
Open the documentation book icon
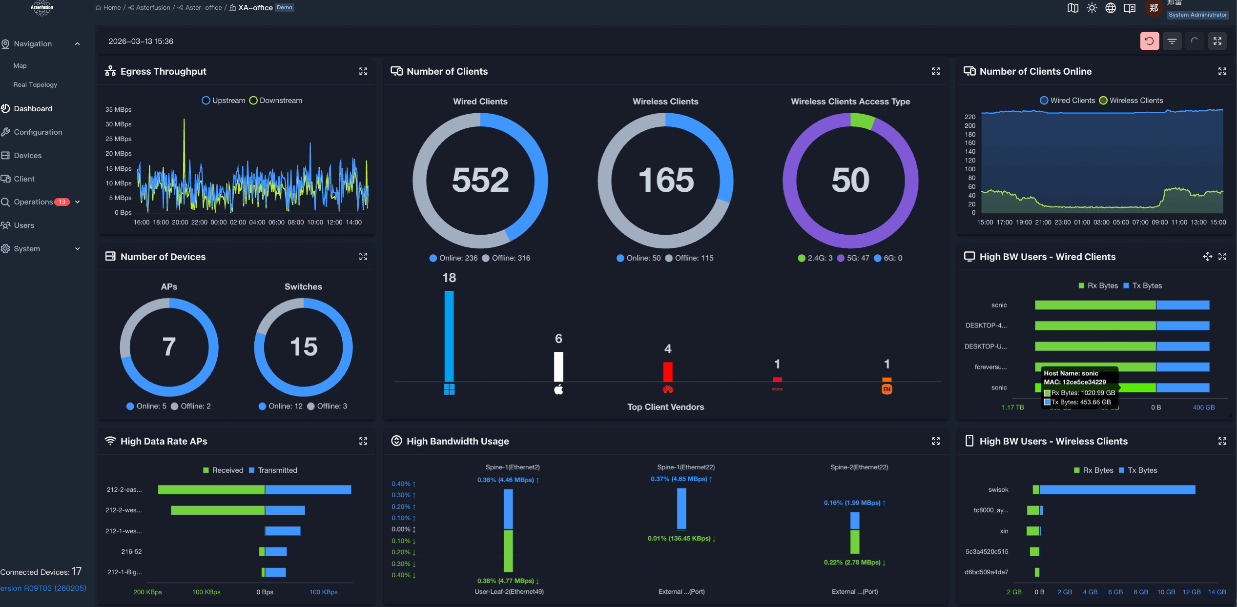[x=1130, y=7]
